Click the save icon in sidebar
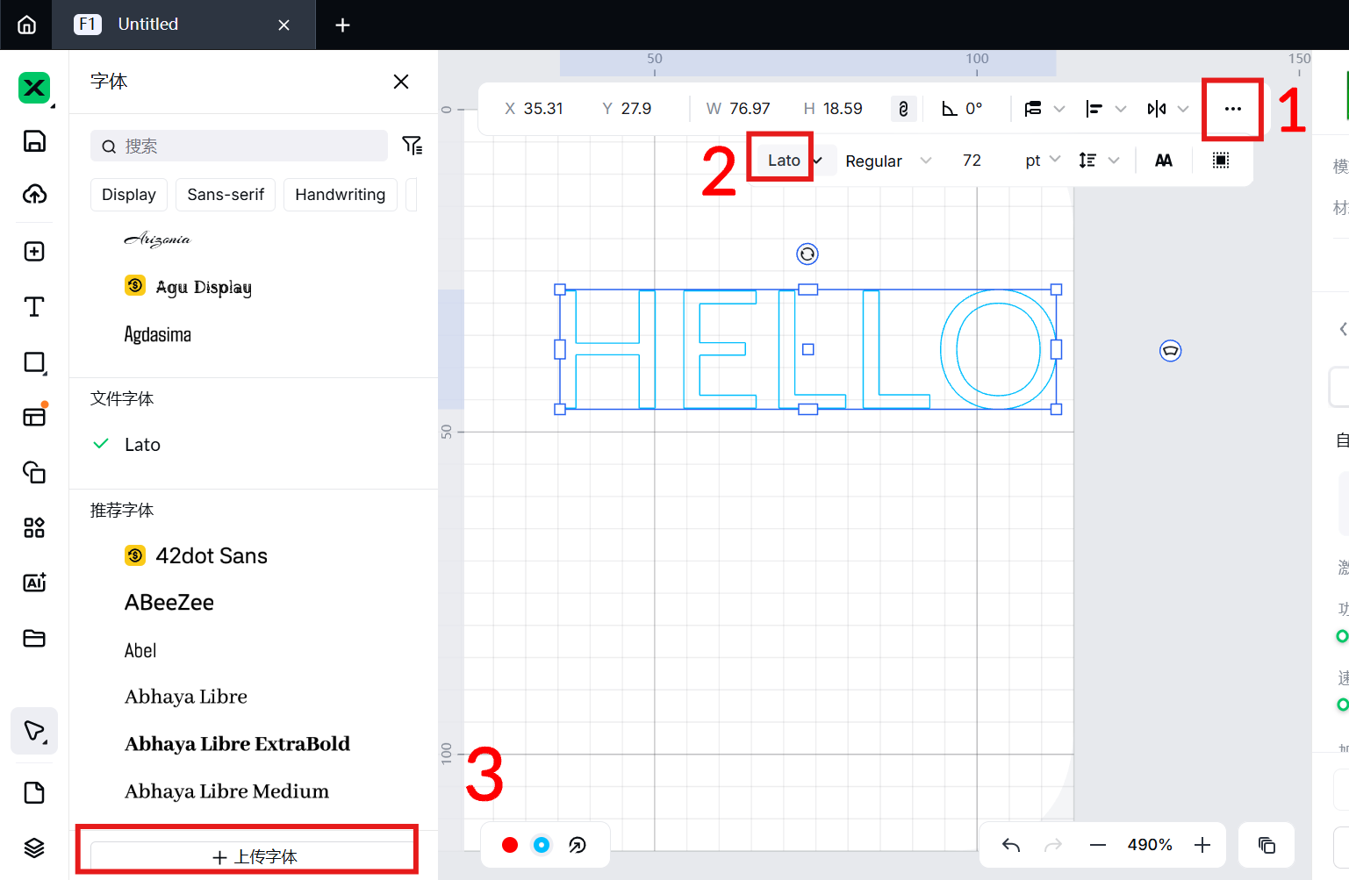The image size is (1349, 880). [x=34, y=141]
